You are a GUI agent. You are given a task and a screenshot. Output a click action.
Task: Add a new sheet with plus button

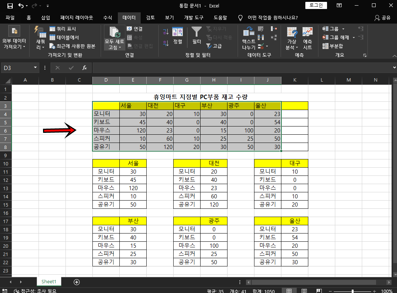[77, 282]
